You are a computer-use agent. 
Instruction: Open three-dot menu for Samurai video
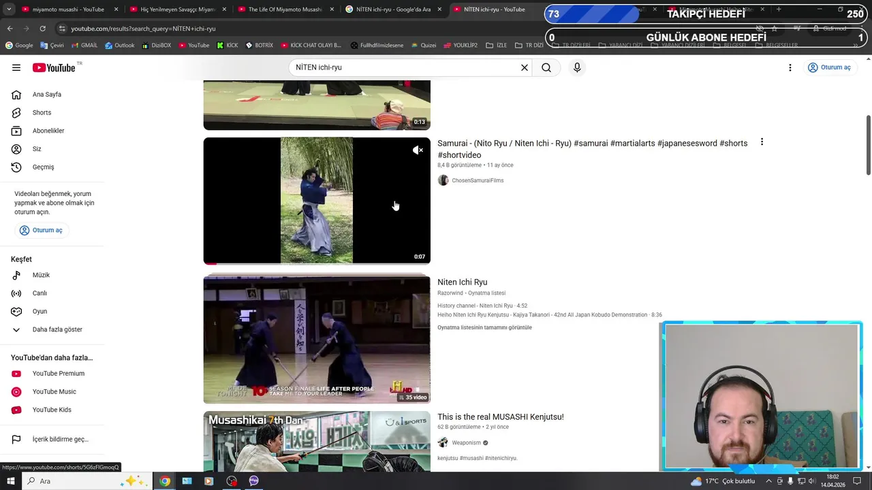click(x=762, y=142)
